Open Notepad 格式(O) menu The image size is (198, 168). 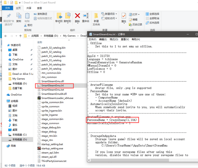coord(114,39)
